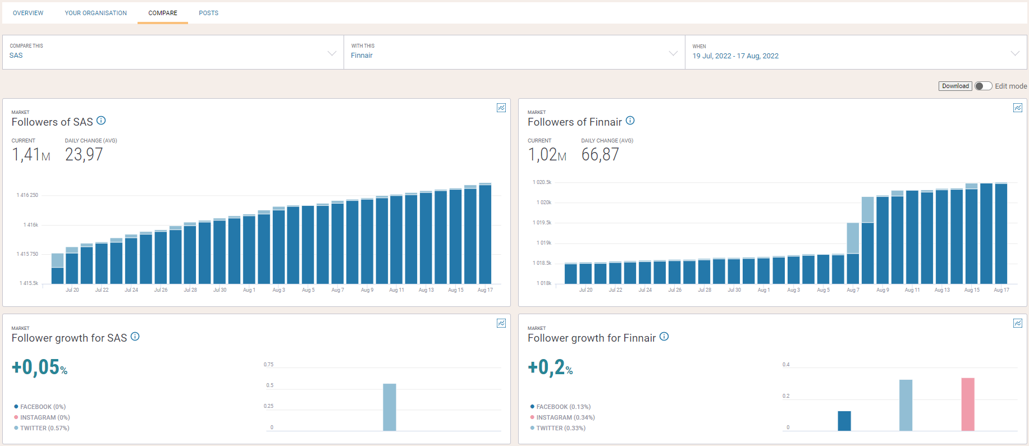Toggle Instagram (0.34%) legend in Finnair growth

coord(562,417)
